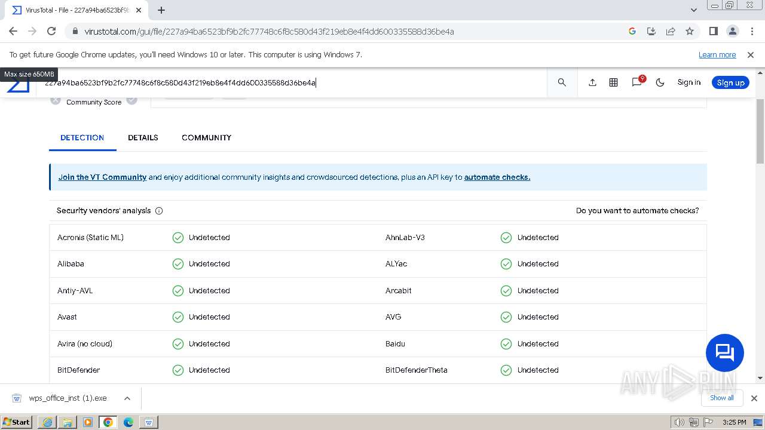Screen dimensions: 765x430
Task: Open the file explorer taskbar icon
Action: pyautogui.click(x=68, y=422)
